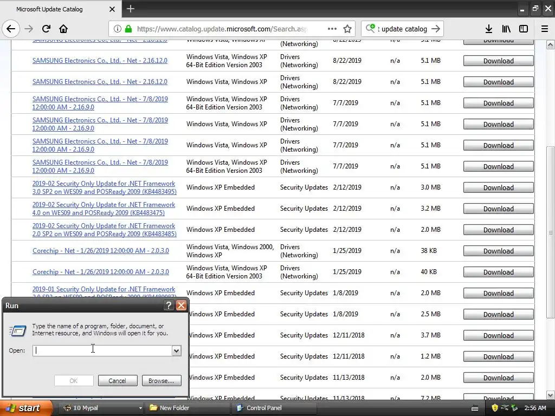Click the network connection tray icon

(x=505, y=408)
